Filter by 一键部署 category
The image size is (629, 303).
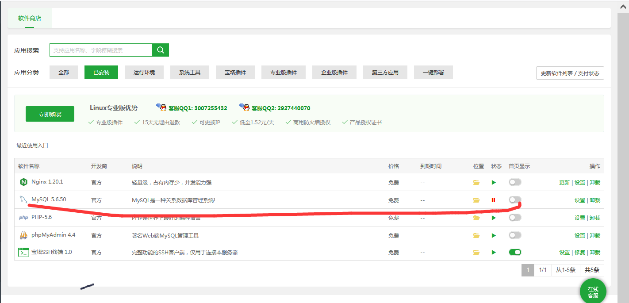433,72
